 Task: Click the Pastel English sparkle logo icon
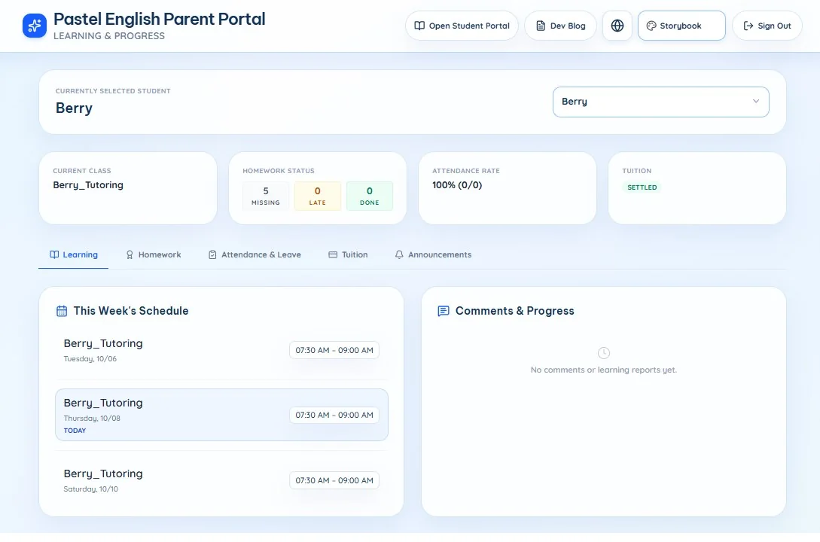click(x=35, y=26)
